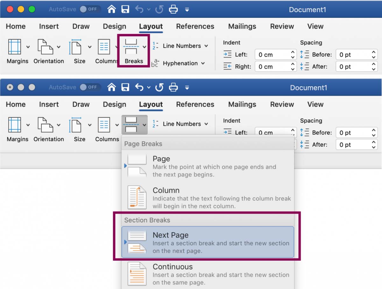The height and width of the screenshot is (289, 382).
Task: Open the Line Numbers dropdown
Action: click(185, 46)
